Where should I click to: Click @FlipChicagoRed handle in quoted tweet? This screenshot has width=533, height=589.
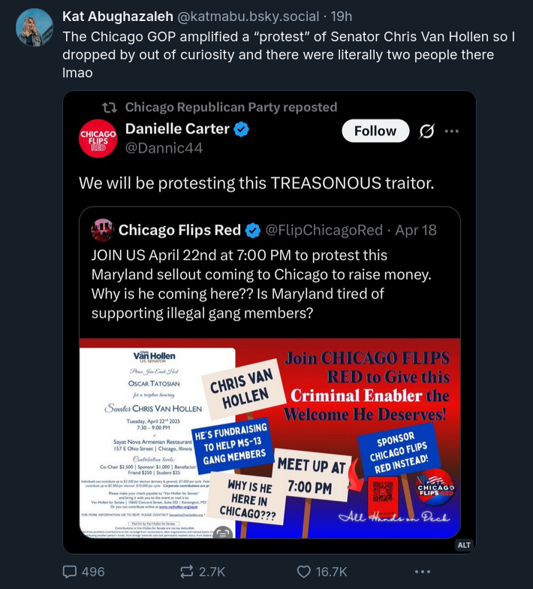coord(324,230)
